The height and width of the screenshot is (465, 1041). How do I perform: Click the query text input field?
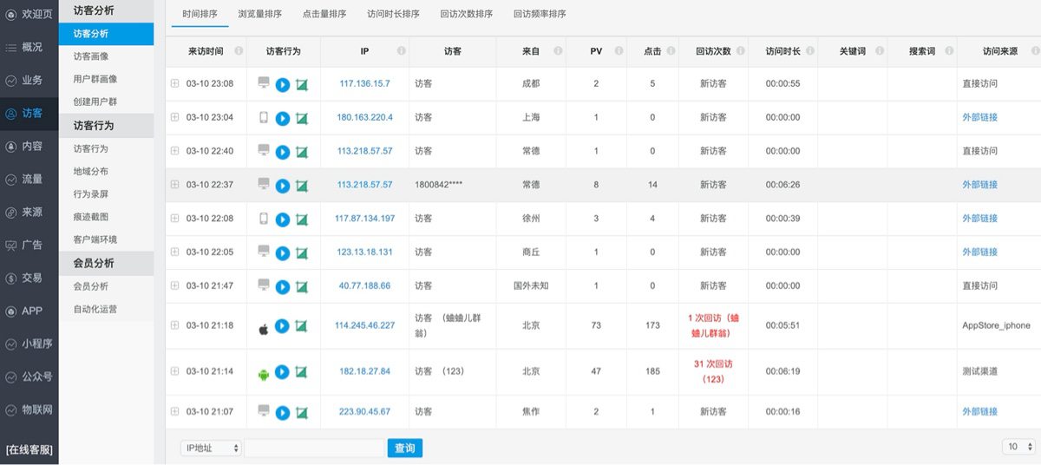(314, 448)
